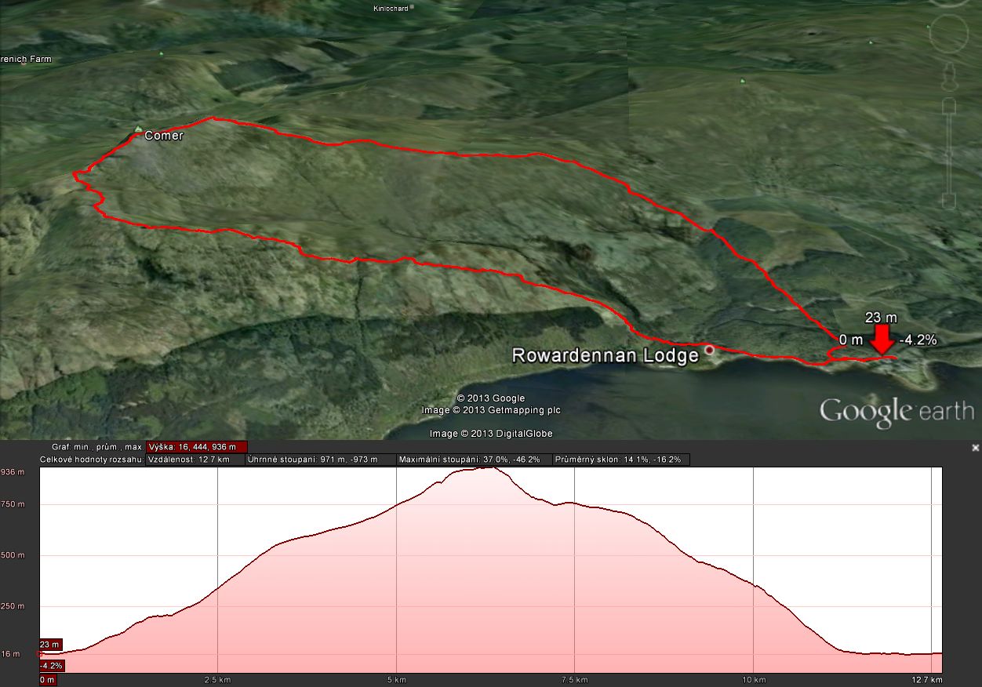982x687 pixels.
Task: Close the elevation profile panel
Action: [975, 448]
